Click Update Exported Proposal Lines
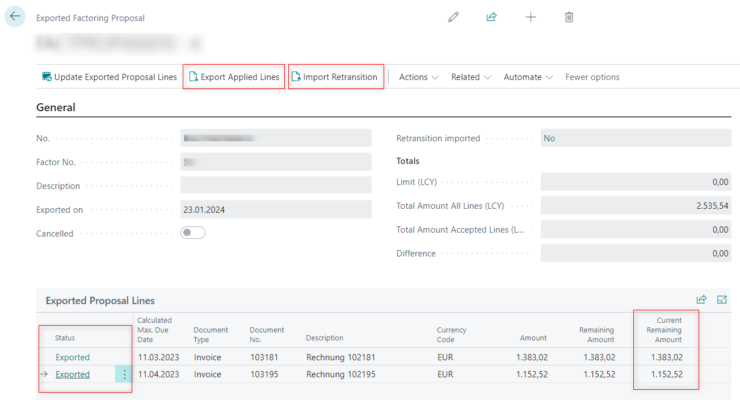This screenshot has height=400, width=740. click(x=110, y=77)
